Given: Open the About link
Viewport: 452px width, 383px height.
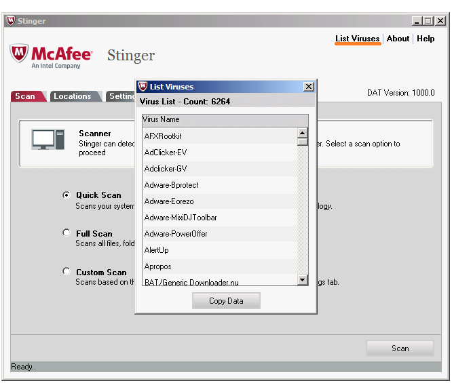Looking at the screenshot, I should (x=398, y=39).
